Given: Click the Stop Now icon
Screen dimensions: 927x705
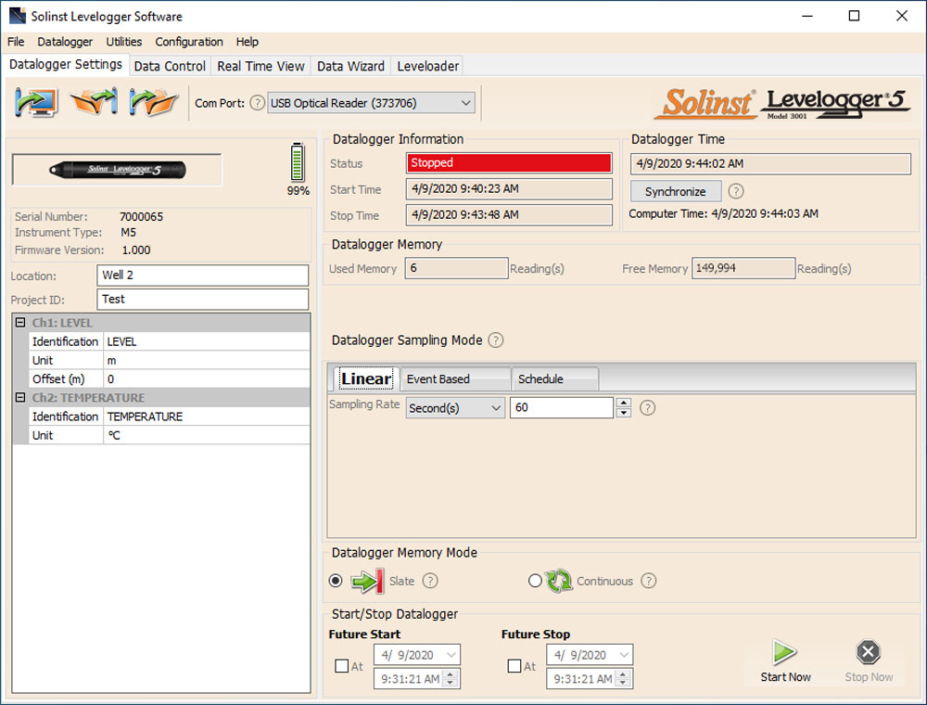Looking at the screenshot, I should (x=868, y=652).
